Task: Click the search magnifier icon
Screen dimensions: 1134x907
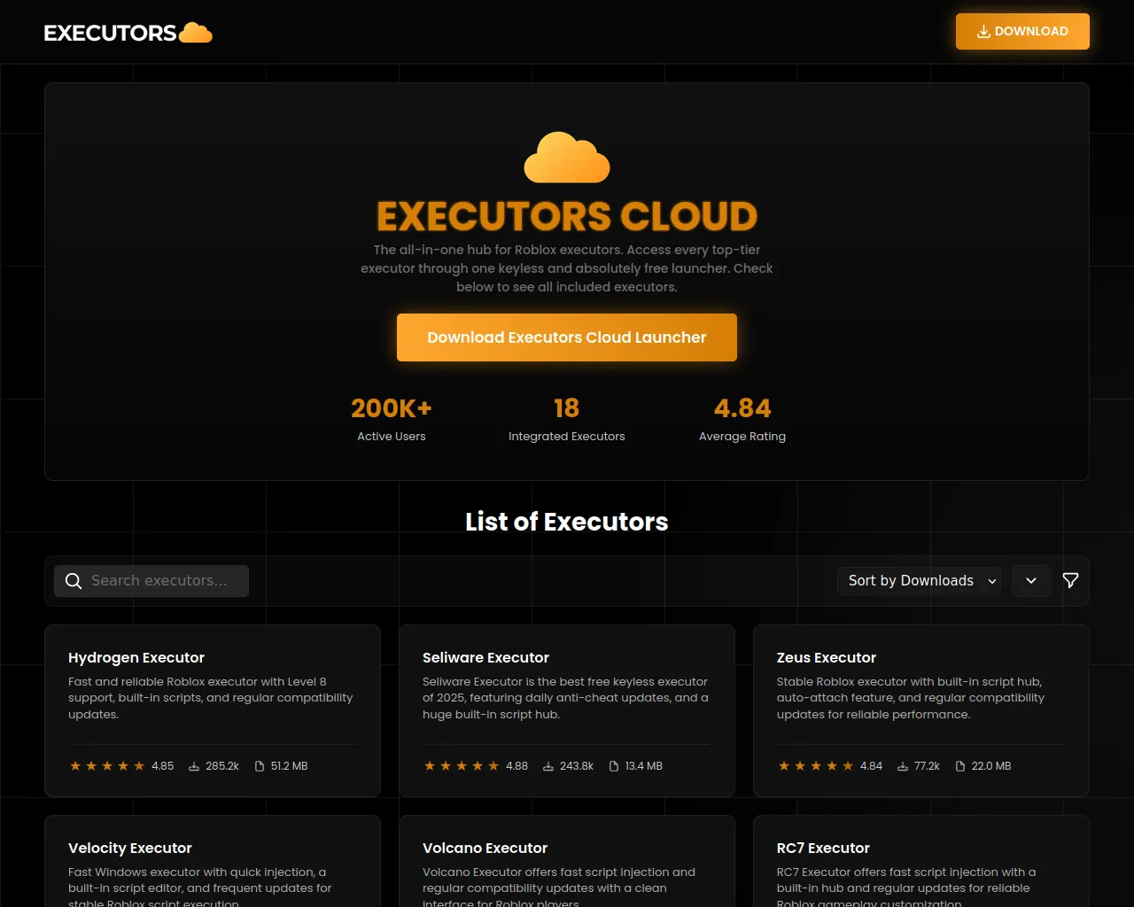Action: [74, 581]
